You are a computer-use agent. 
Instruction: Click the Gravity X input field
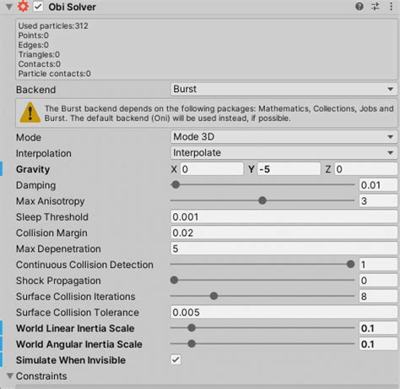click(212, 169)
